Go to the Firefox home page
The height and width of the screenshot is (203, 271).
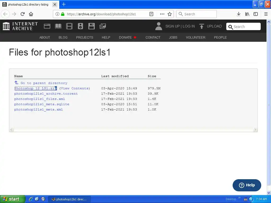click(31, 14)
